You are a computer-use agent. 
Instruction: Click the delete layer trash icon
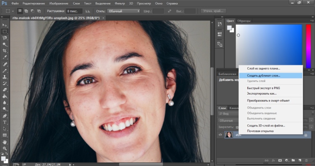(x=306, y=161)
